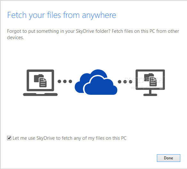Click the first dot beside the laptop
Image resolution: width=187 pixels, height=169 pixels.
59,81
